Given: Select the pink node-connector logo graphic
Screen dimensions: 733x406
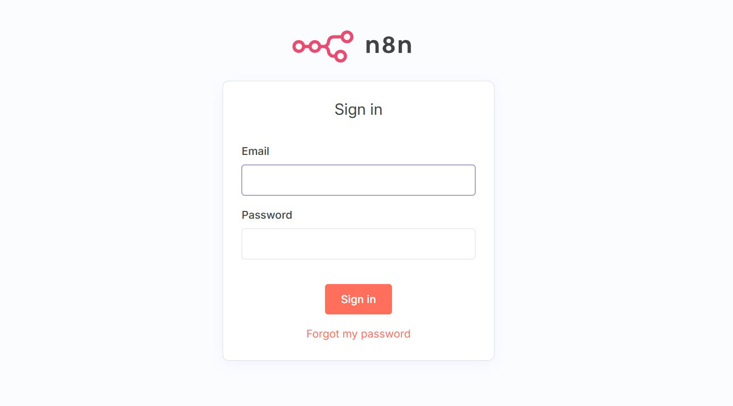Looking at the screenshot, I should 323,46.
